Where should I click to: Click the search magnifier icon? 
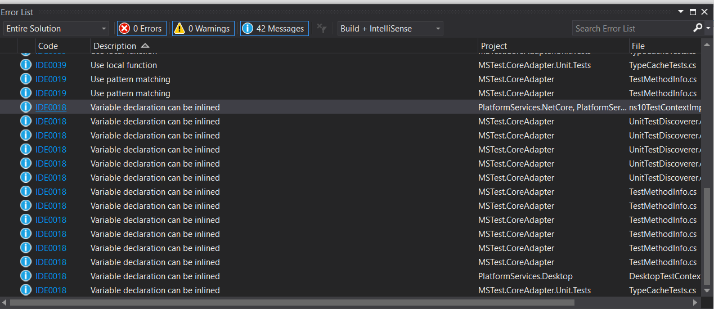[x=698, y=28]
